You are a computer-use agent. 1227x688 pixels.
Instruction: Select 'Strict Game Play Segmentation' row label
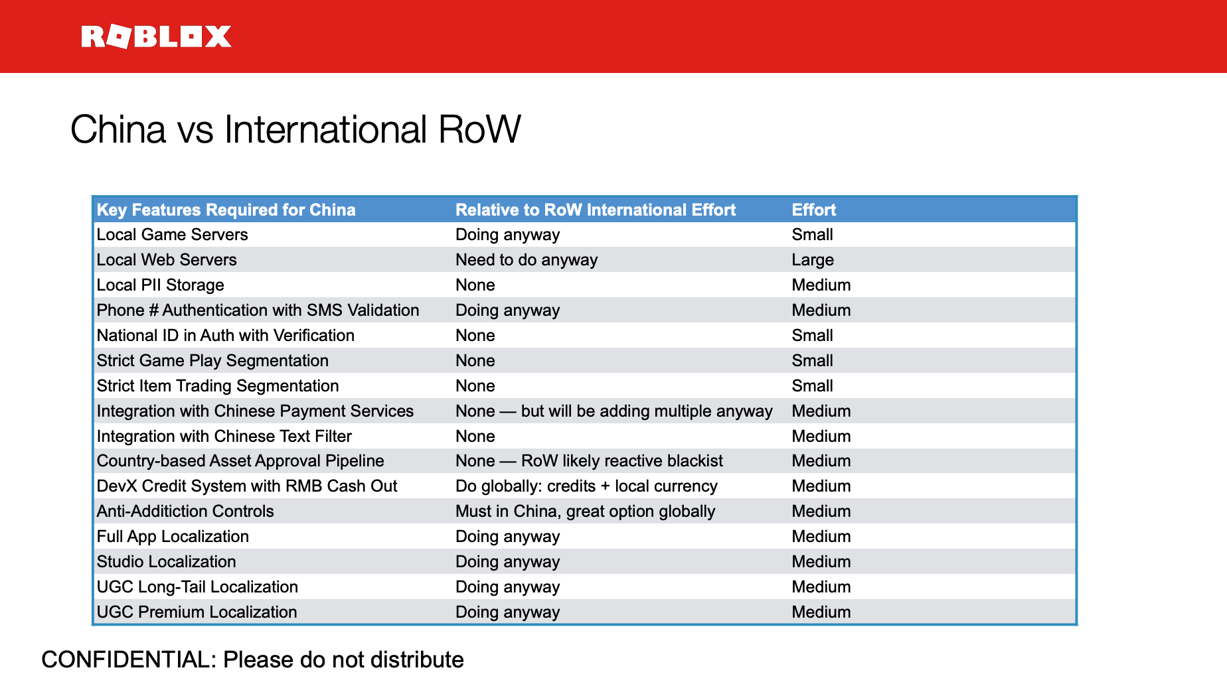point(212,361)
